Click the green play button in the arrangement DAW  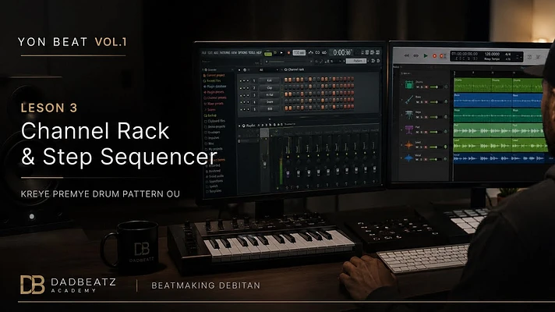426,55
